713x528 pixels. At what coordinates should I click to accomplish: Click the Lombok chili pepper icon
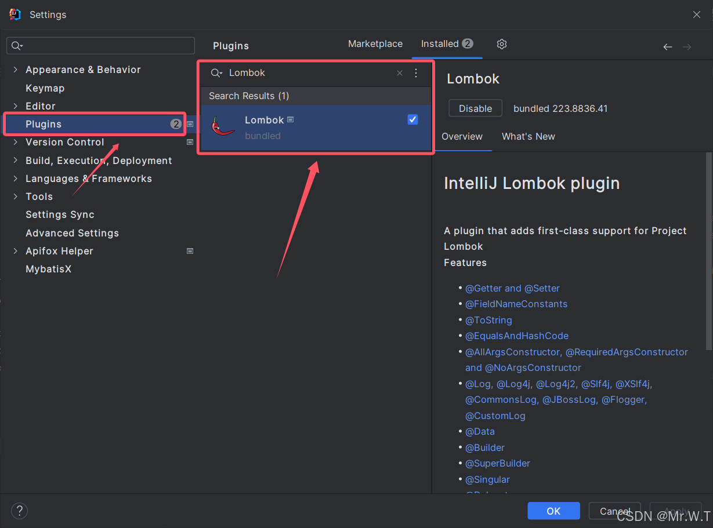pyautogui.click(x=222, y=126)
